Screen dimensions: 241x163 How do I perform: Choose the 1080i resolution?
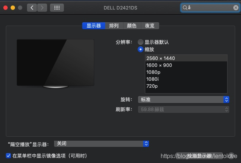(186, 79)
